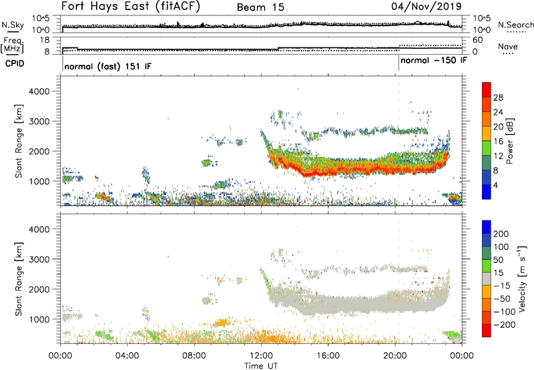Screen dimensions: 534x370
Task: Click the '18' tick on the frequency axis
Action: pos(44,40)
